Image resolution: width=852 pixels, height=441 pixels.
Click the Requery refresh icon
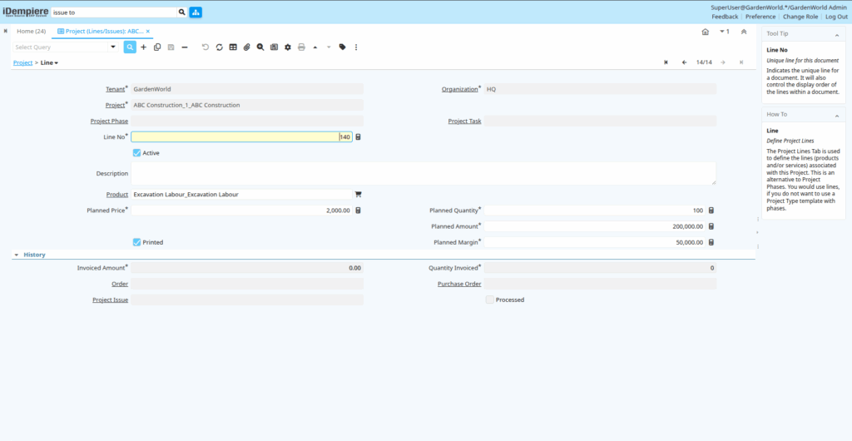[x=220, y=47]
